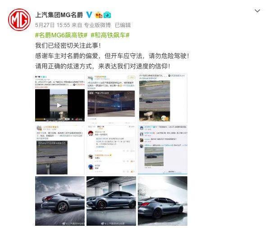268x228 pixels.
Task: Open the chat replies screenshot thumbnail
Action: point(163,150)
